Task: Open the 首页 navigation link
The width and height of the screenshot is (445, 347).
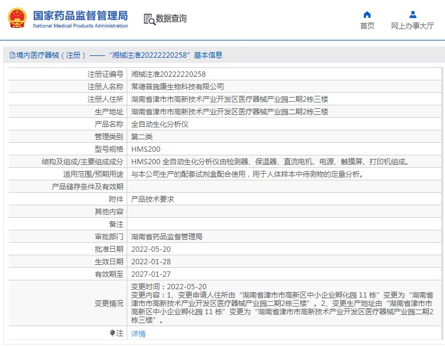Action: point(367,26)
